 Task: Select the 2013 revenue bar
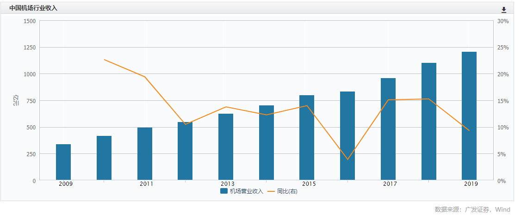click(x=226, y=147)
